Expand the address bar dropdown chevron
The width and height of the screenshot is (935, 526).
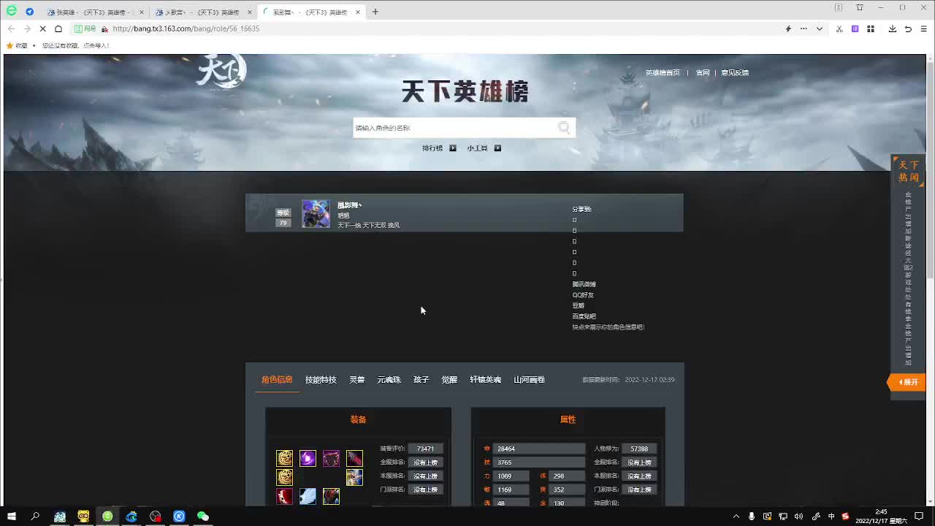(820, 28)
